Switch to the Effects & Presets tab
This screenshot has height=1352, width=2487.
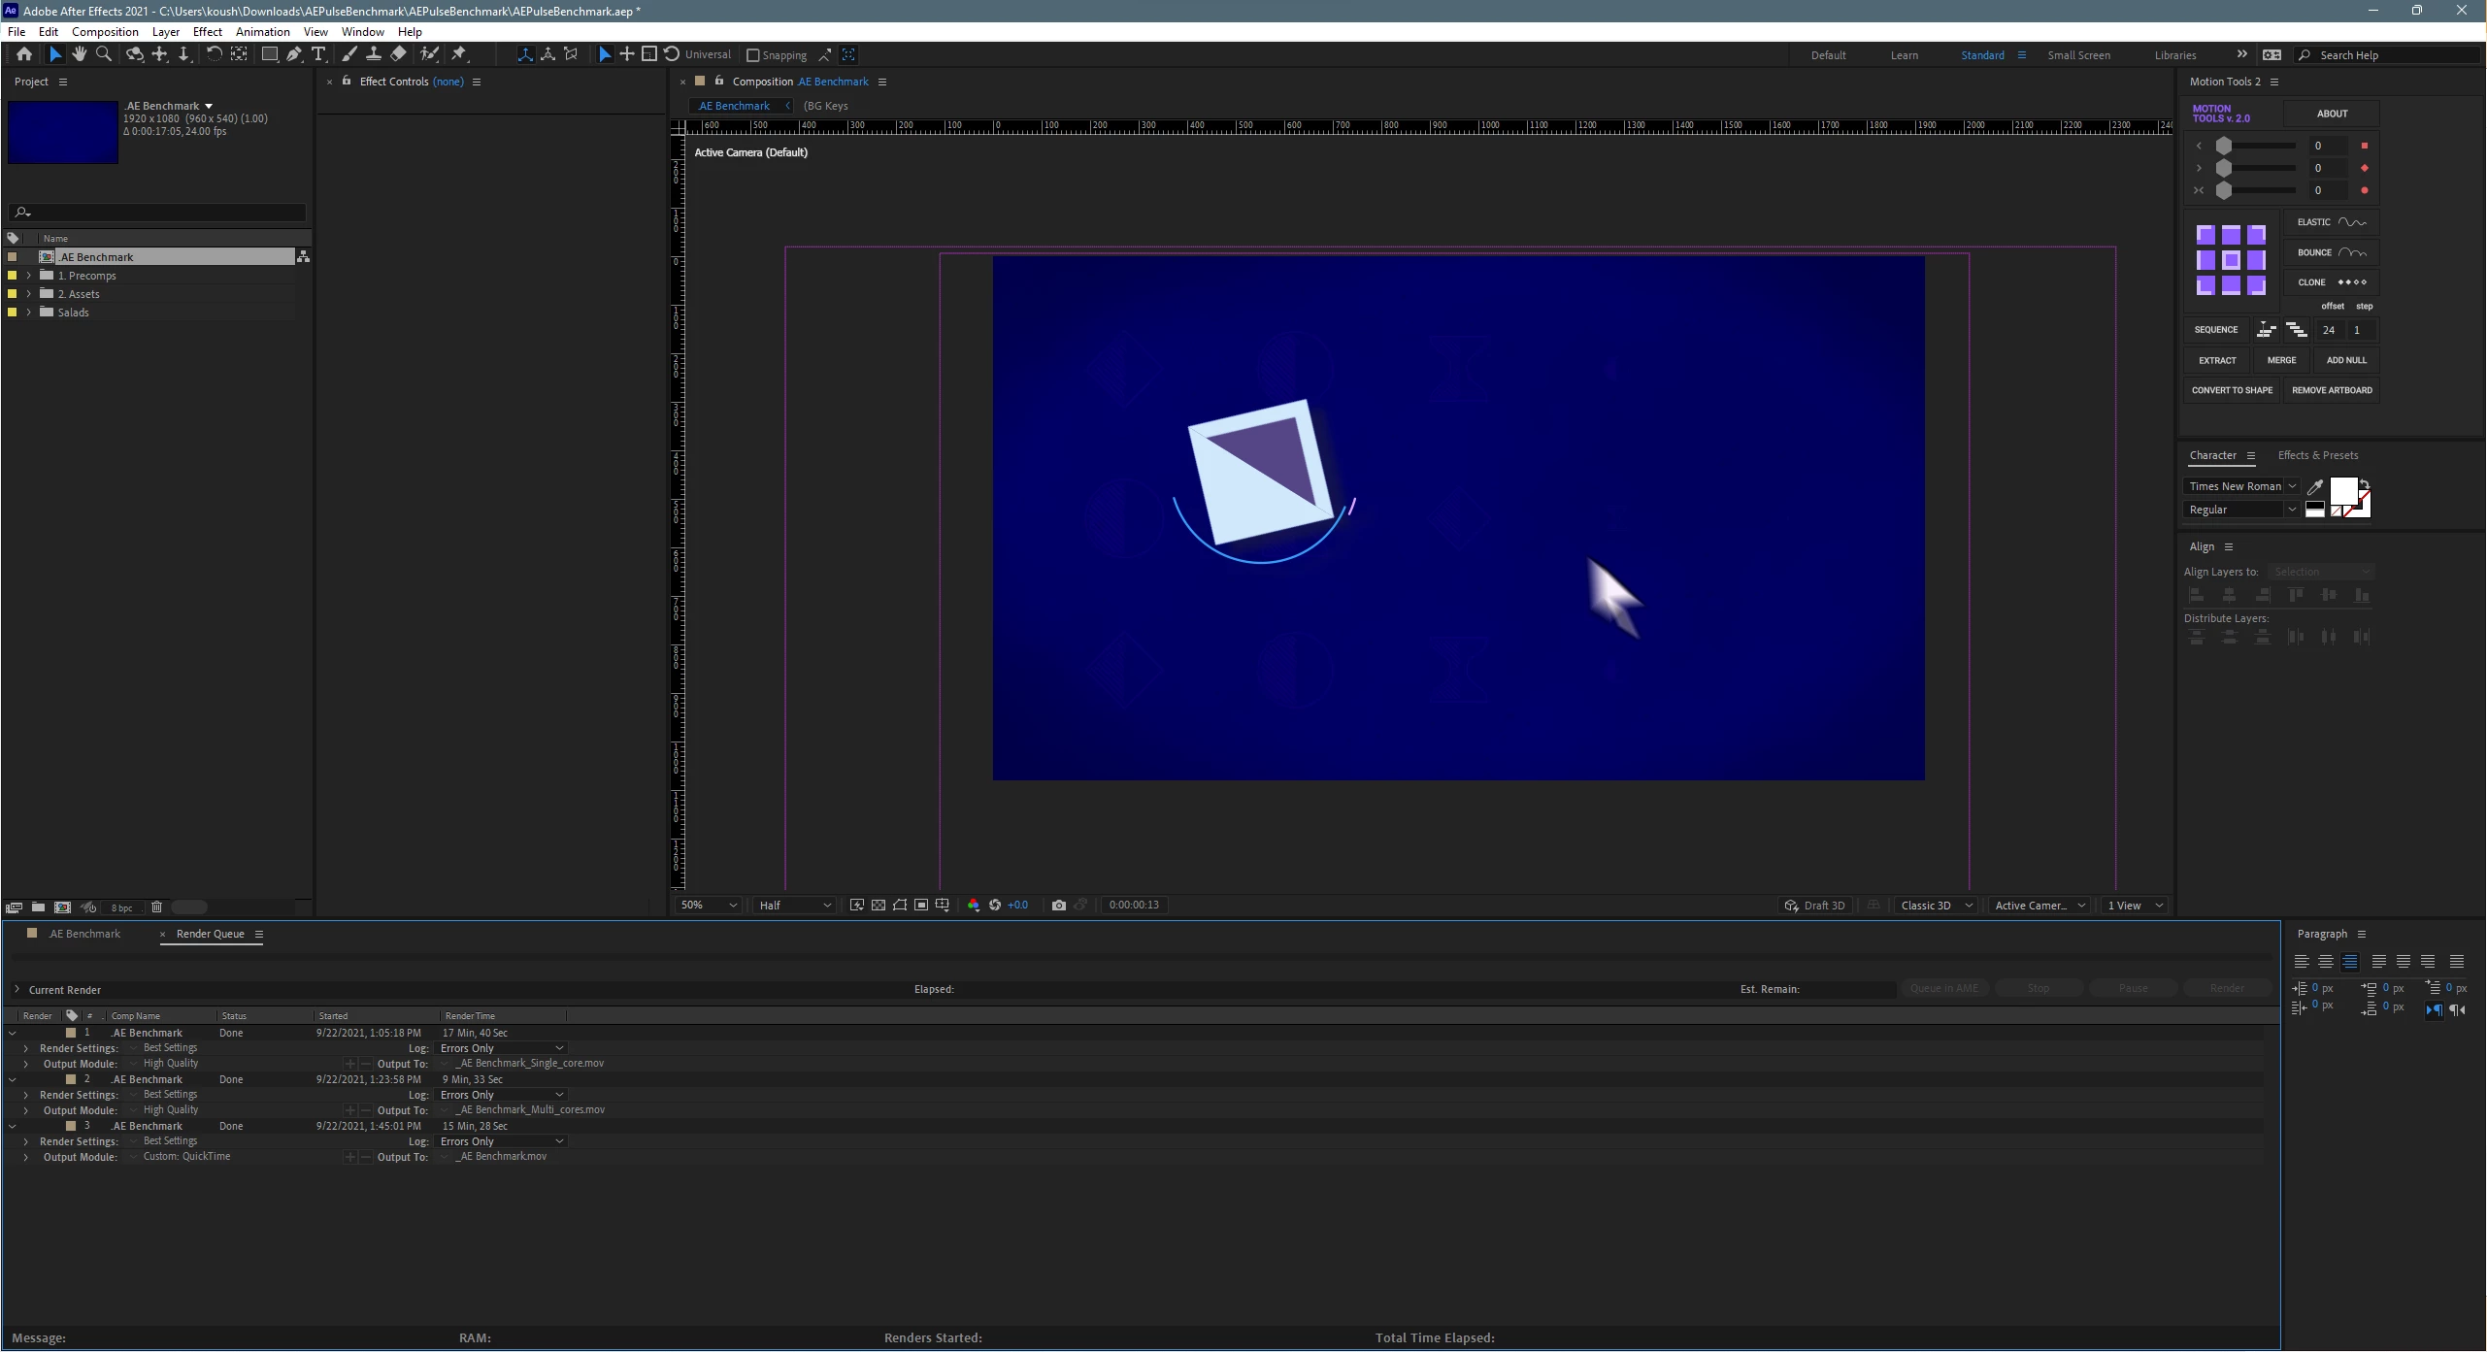tap(2317, 455)
